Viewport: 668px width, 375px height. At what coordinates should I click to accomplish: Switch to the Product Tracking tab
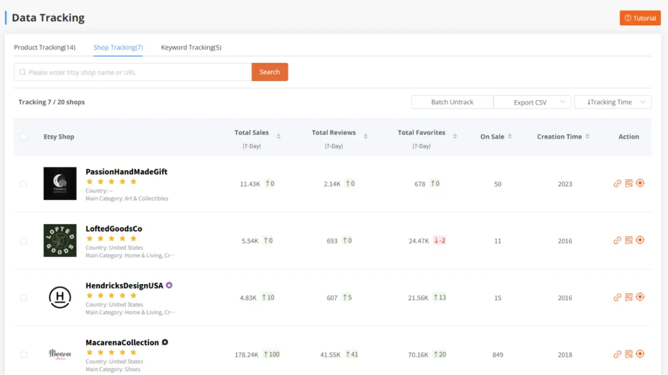pos(45,48)
